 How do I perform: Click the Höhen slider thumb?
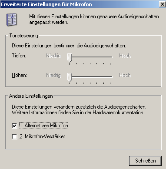tap(70, 77)
